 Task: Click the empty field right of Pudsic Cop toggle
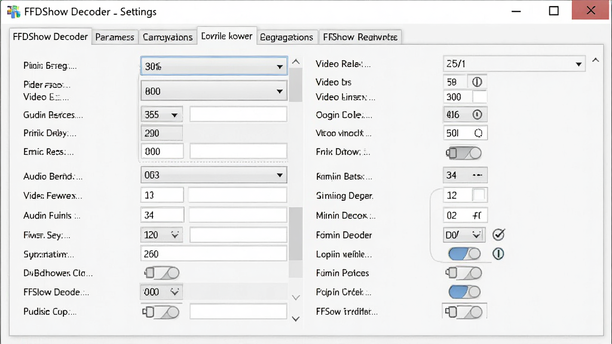pyautogui.click(x=238, y=312)
